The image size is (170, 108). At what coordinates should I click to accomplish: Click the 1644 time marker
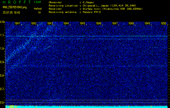tap(66, 23)
